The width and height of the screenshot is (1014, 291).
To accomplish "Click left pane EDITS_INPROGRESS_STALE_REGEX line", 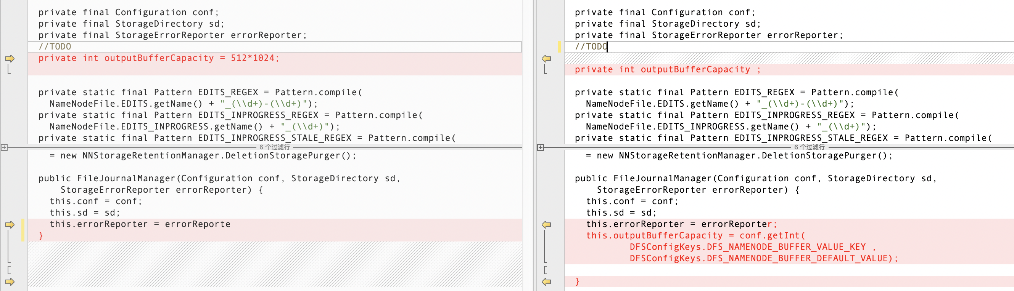I will pos(247,138).
